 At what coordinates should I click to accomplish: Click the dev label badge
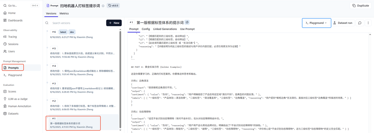(72, 32)
